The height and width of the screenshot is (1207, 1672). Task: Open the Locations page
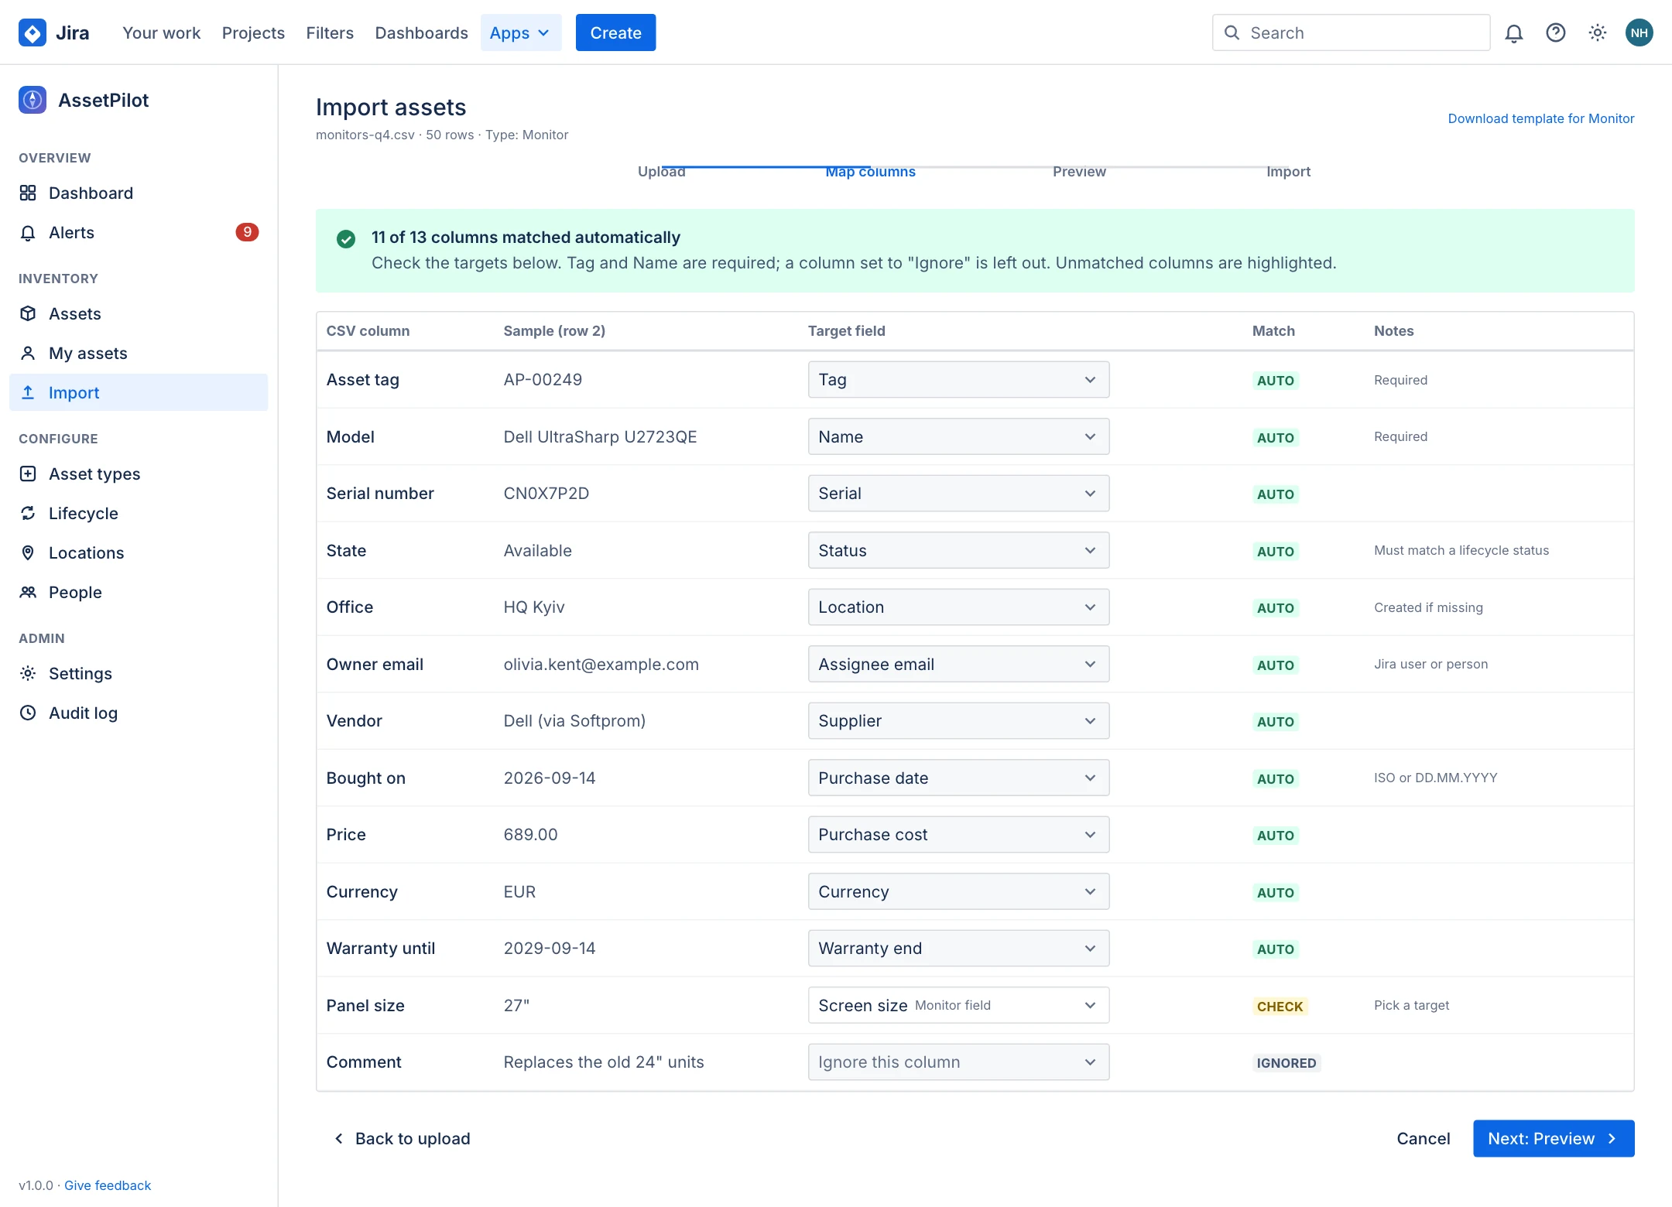[x=139, y=552]
